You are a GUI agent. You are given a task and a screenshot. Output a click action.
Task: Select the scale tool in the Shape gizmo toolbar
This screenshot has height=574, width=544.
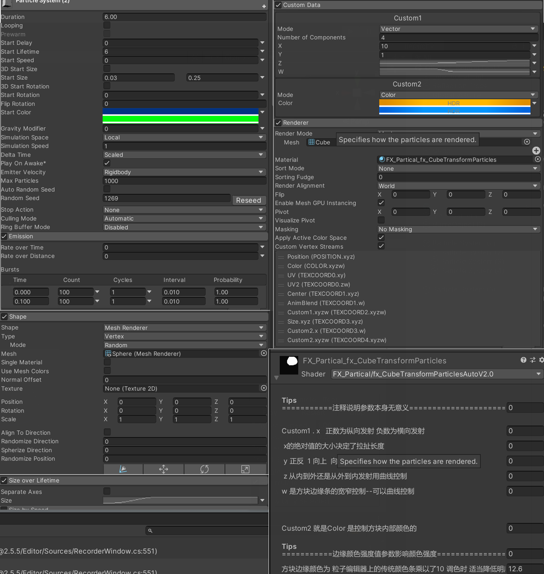[x=245, y=469]
